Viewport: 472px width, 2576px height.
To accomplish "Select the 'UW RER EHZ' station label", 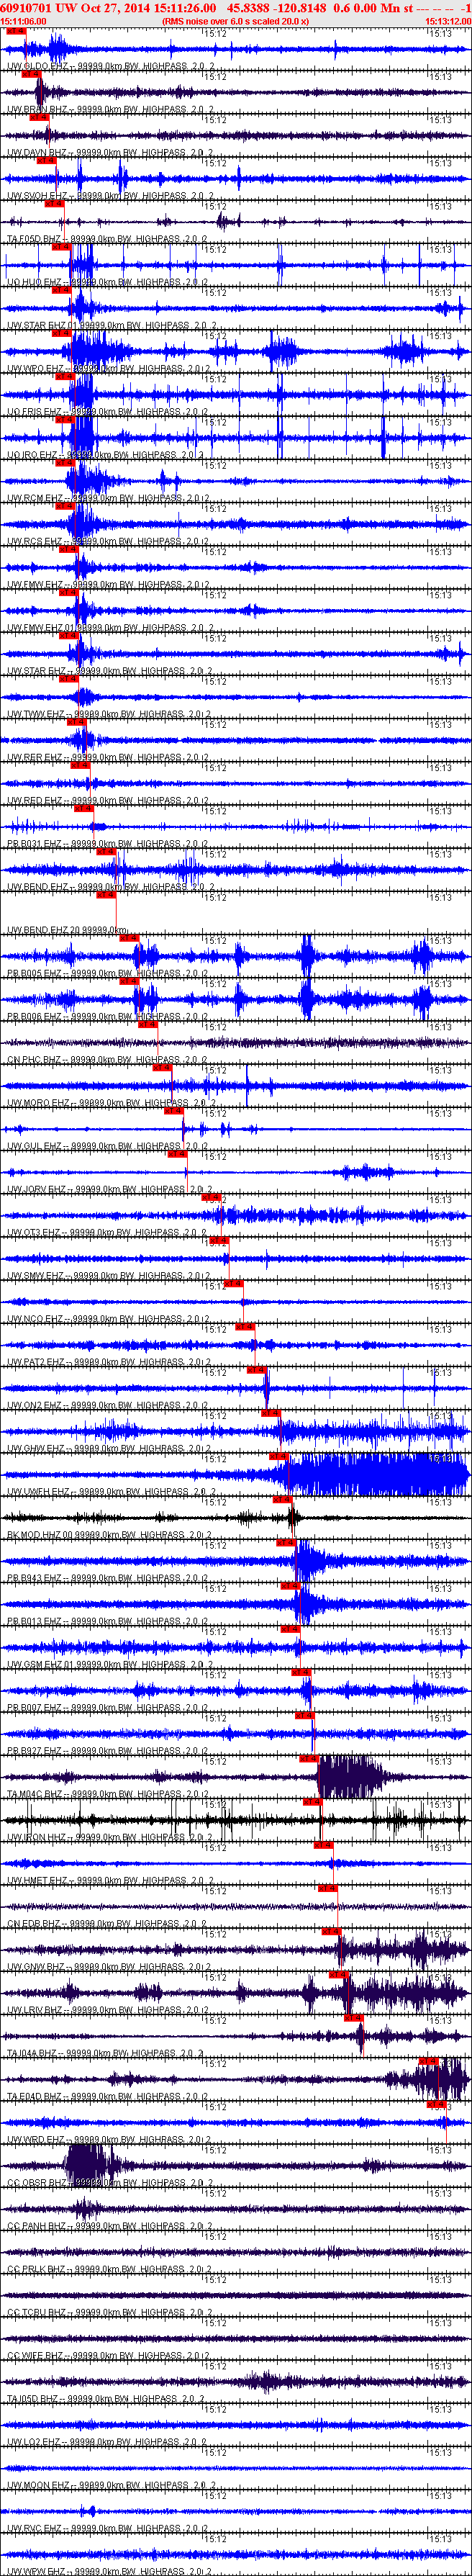I will [36, 757].
